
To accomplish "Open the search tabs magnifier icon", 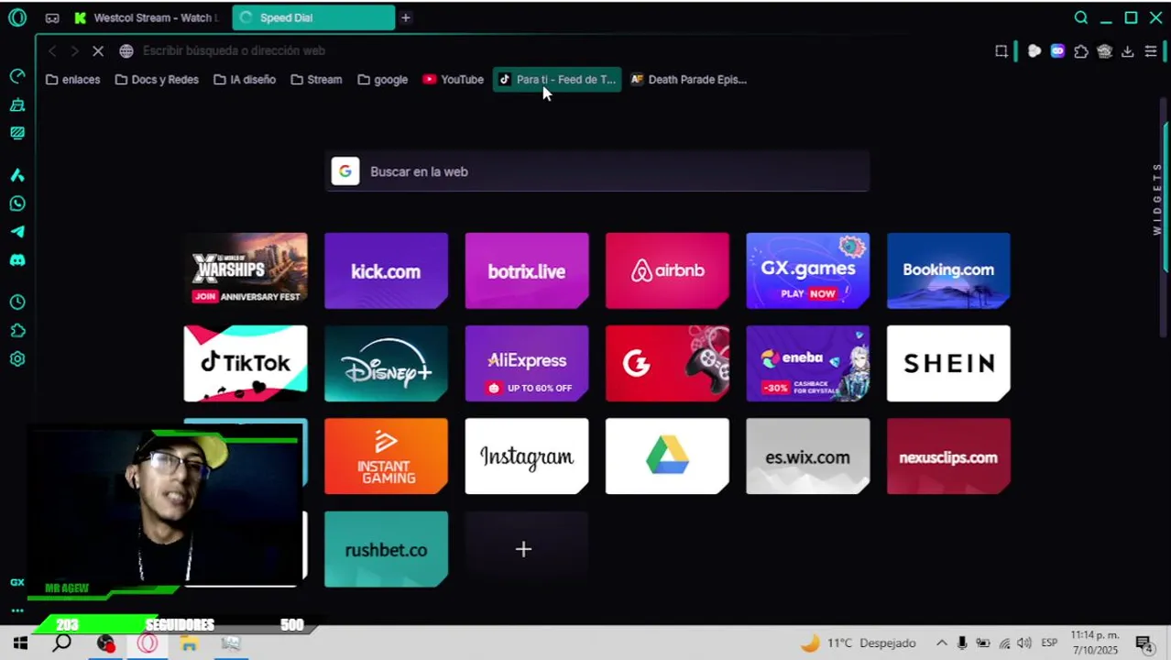I will tap(1081, 17).
